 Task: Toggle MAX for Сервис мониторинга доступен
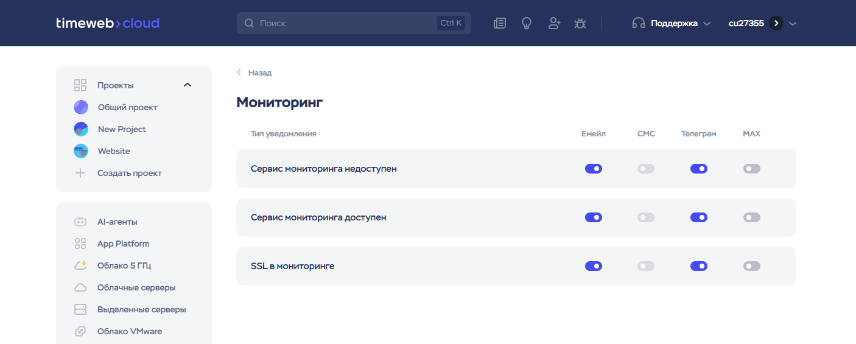pyautogui.click(x=752, y=217)
